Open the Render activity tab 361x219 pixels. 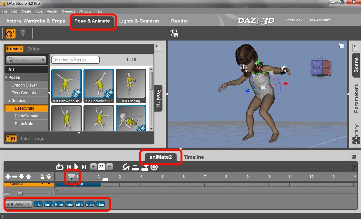(x=180, y=21)
